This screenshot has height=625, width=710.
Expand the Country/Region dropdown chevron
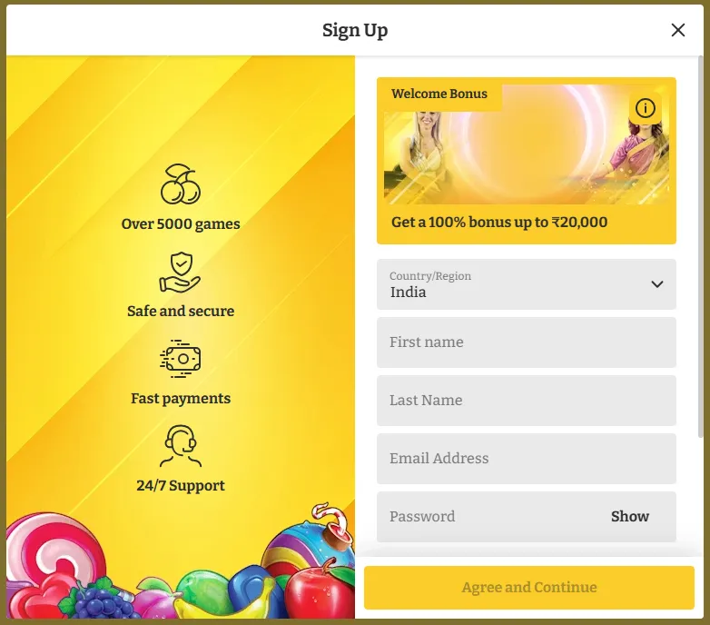(x=657, y=284)
